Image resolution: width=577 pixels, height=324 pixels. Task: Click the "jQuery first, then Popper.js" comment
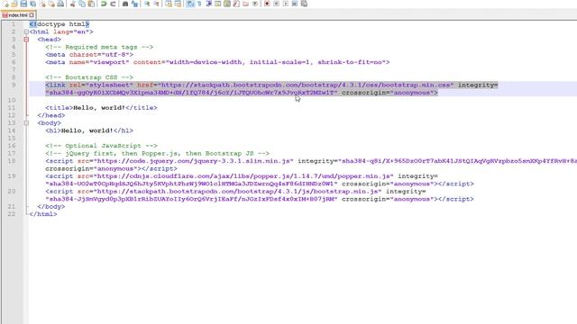[158, 154]
